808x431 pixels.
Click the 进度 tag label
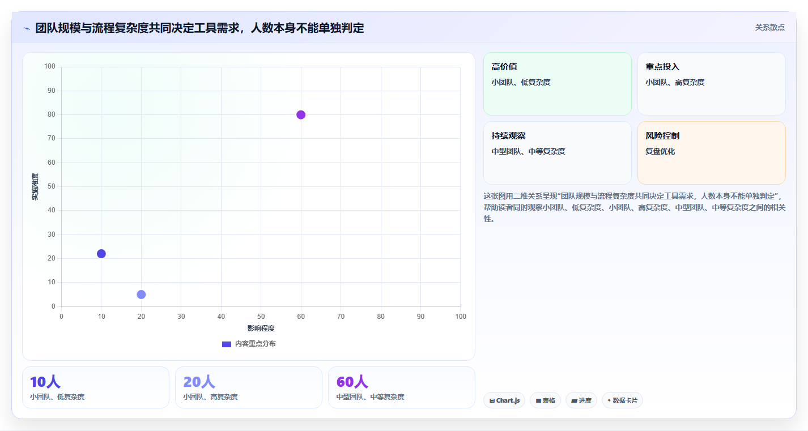[585, 400]
